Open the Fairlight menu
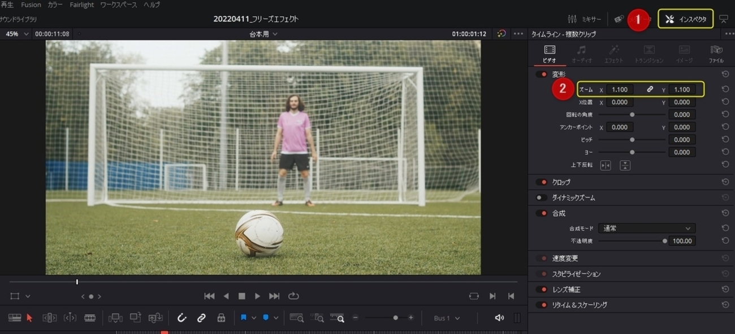This screenshot has width=735, height=334. pyautogui.click(x=82, y=5)
